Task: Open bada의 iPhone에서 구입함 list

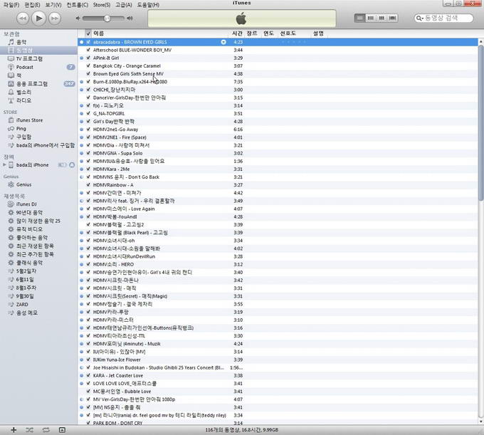Action: [38, 145]
